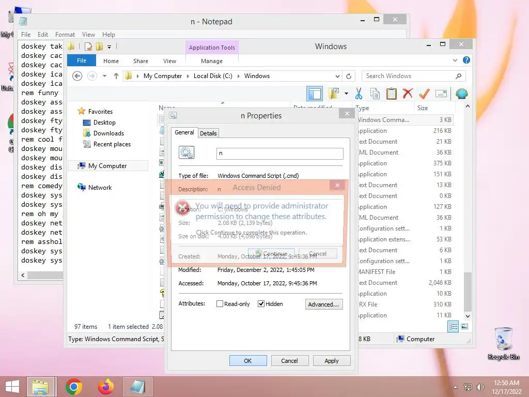Click Continue in Access Denied dialog
Screen dimensions: 529x397
[271, 253]
